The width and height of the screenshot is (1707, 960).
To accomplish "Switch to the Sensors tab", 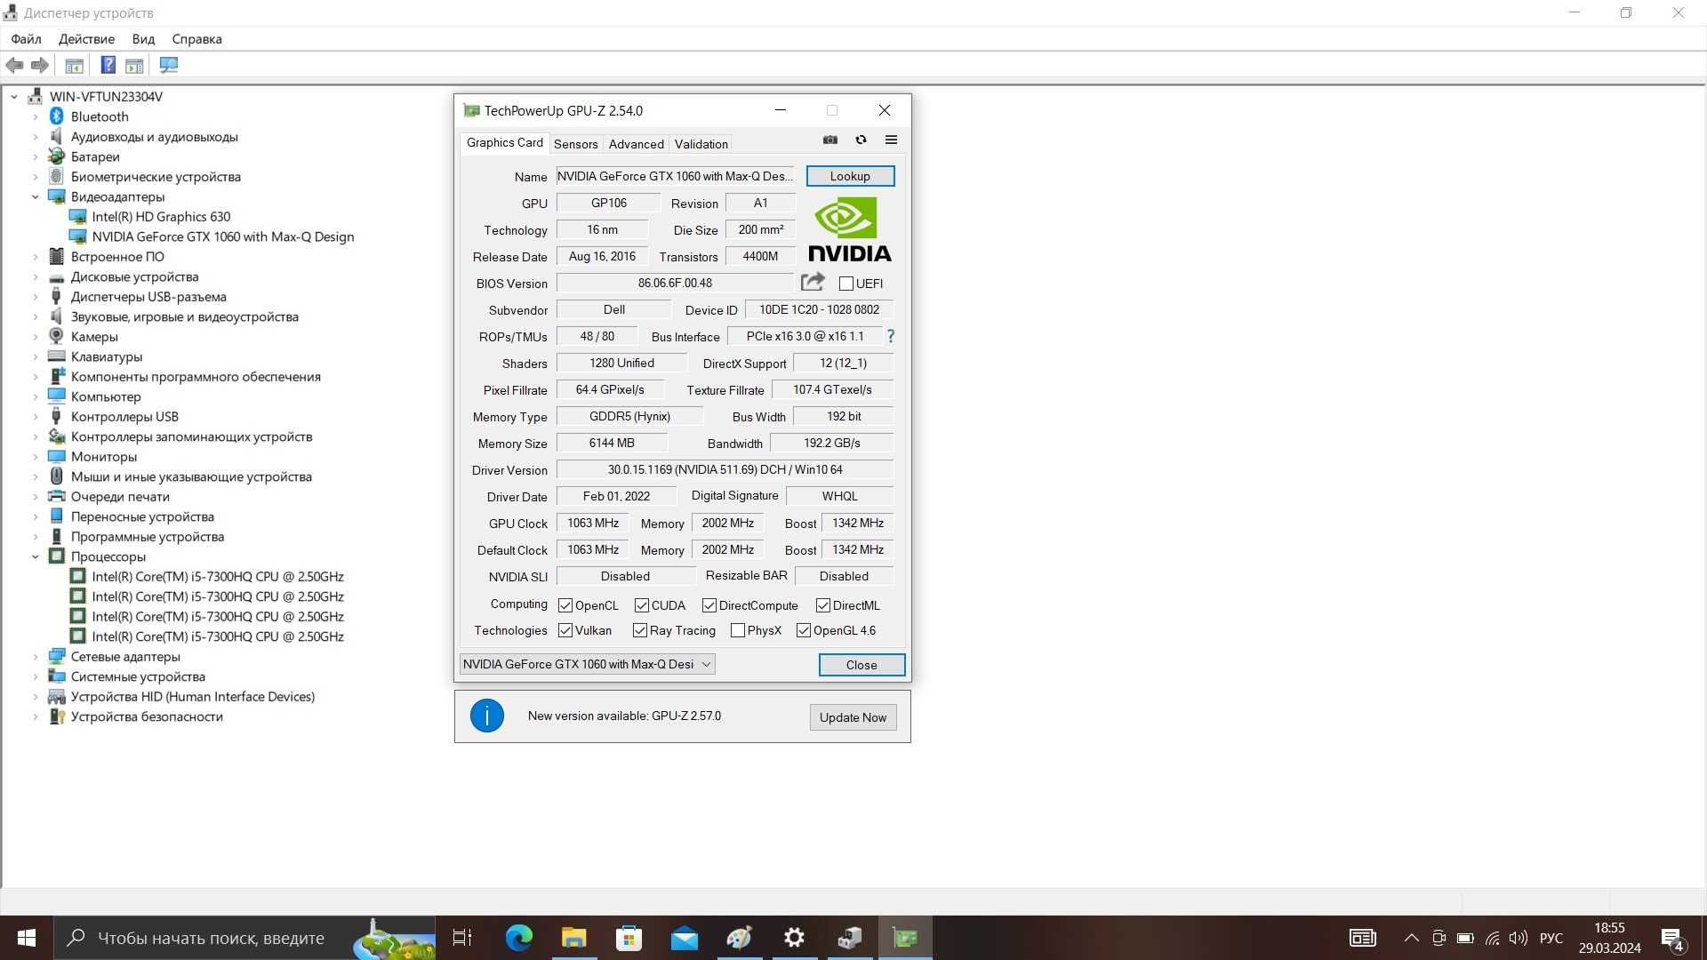I will click(x=575, y=144).
